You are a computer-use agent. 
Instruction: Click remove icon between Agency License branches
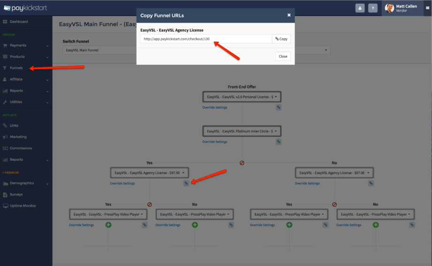pos(242,163)
